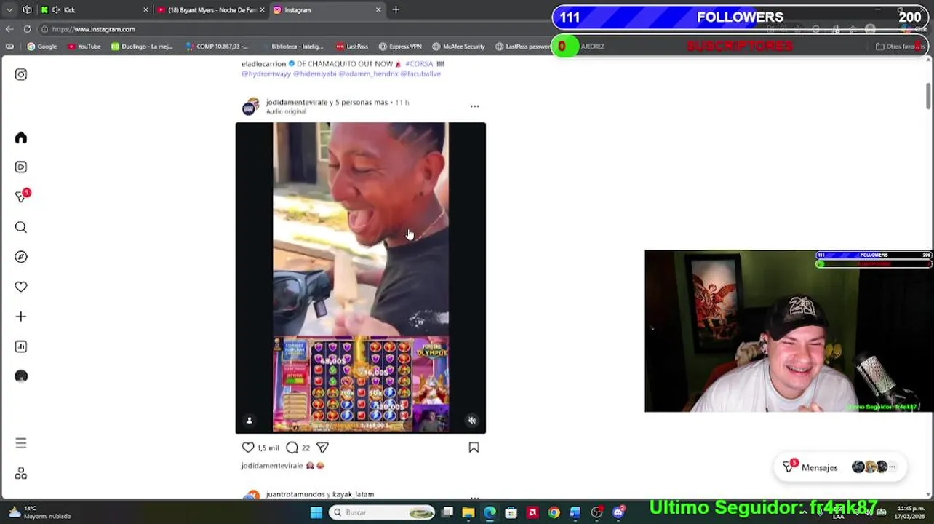This screenshot has width=934, height=524.
Task: Open browser workspaces icon
Action: [x=27, y=10]
